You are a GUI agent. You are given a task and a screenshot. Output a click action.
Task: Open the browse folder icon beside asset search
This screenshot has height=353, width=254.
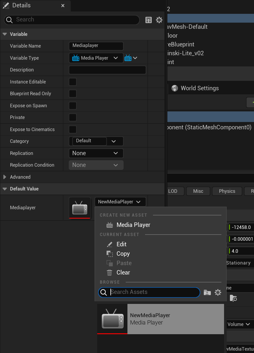(207, 292)
